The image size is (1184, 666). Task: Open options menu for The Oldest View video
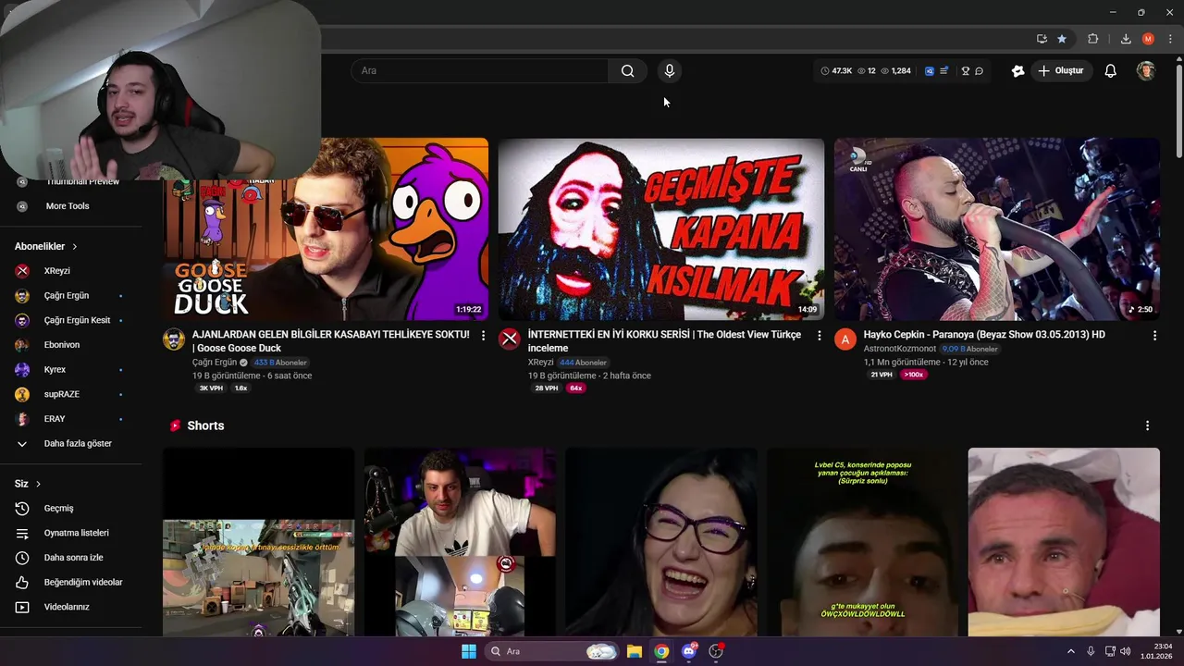click(x=819, y=336)
